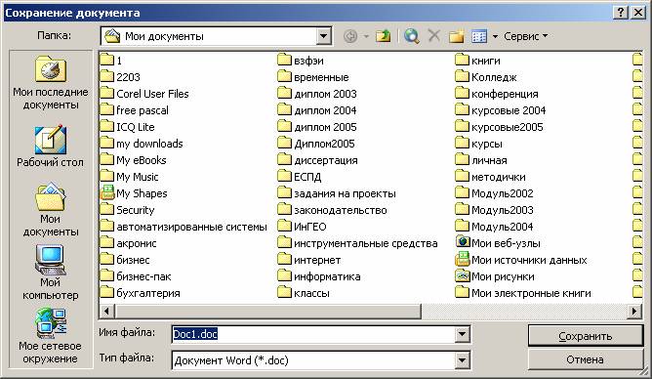Select the личная folder

482,160
